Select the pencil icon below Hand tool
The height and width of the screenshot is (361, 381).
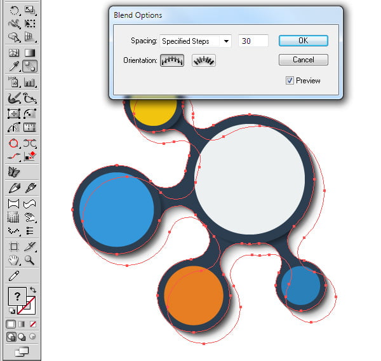click(14, 276)
